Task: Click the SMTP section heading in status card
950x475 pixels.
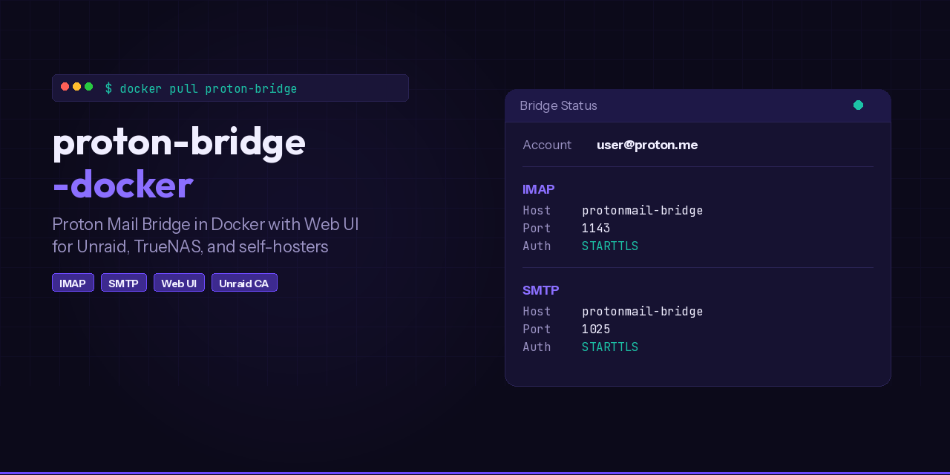Action: [541, 290]
